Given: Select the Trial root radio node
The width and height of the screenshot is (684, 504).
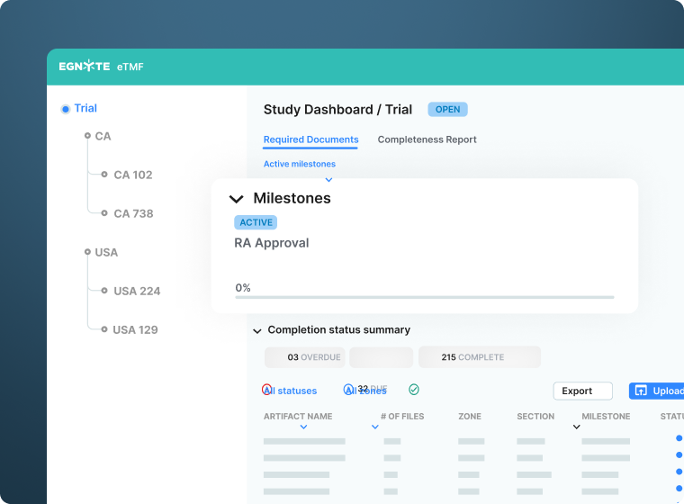Looking at the screenshot, I should coord(66,109).
